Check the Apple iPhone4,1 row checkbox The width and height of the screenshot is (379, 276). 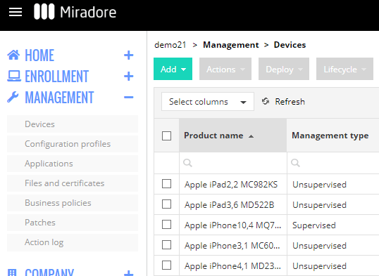(166, 265)
